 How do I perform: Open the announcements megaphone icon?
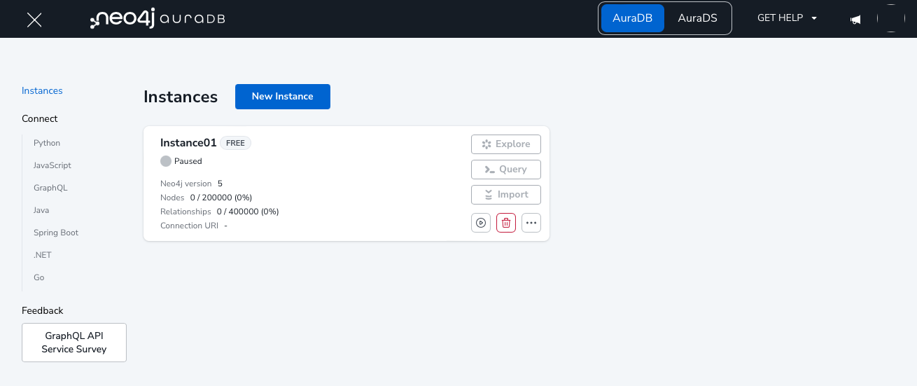coord(855,20)
